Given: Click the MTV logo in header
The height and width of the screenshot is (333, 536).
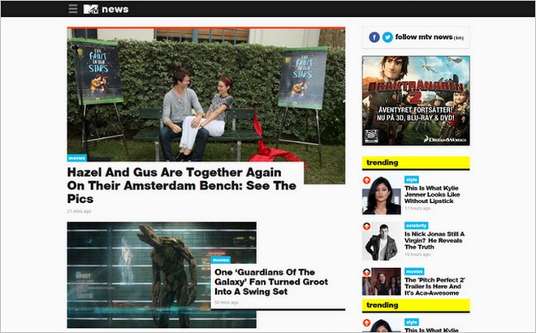Looking at the screenshot, I should (91, 9).
